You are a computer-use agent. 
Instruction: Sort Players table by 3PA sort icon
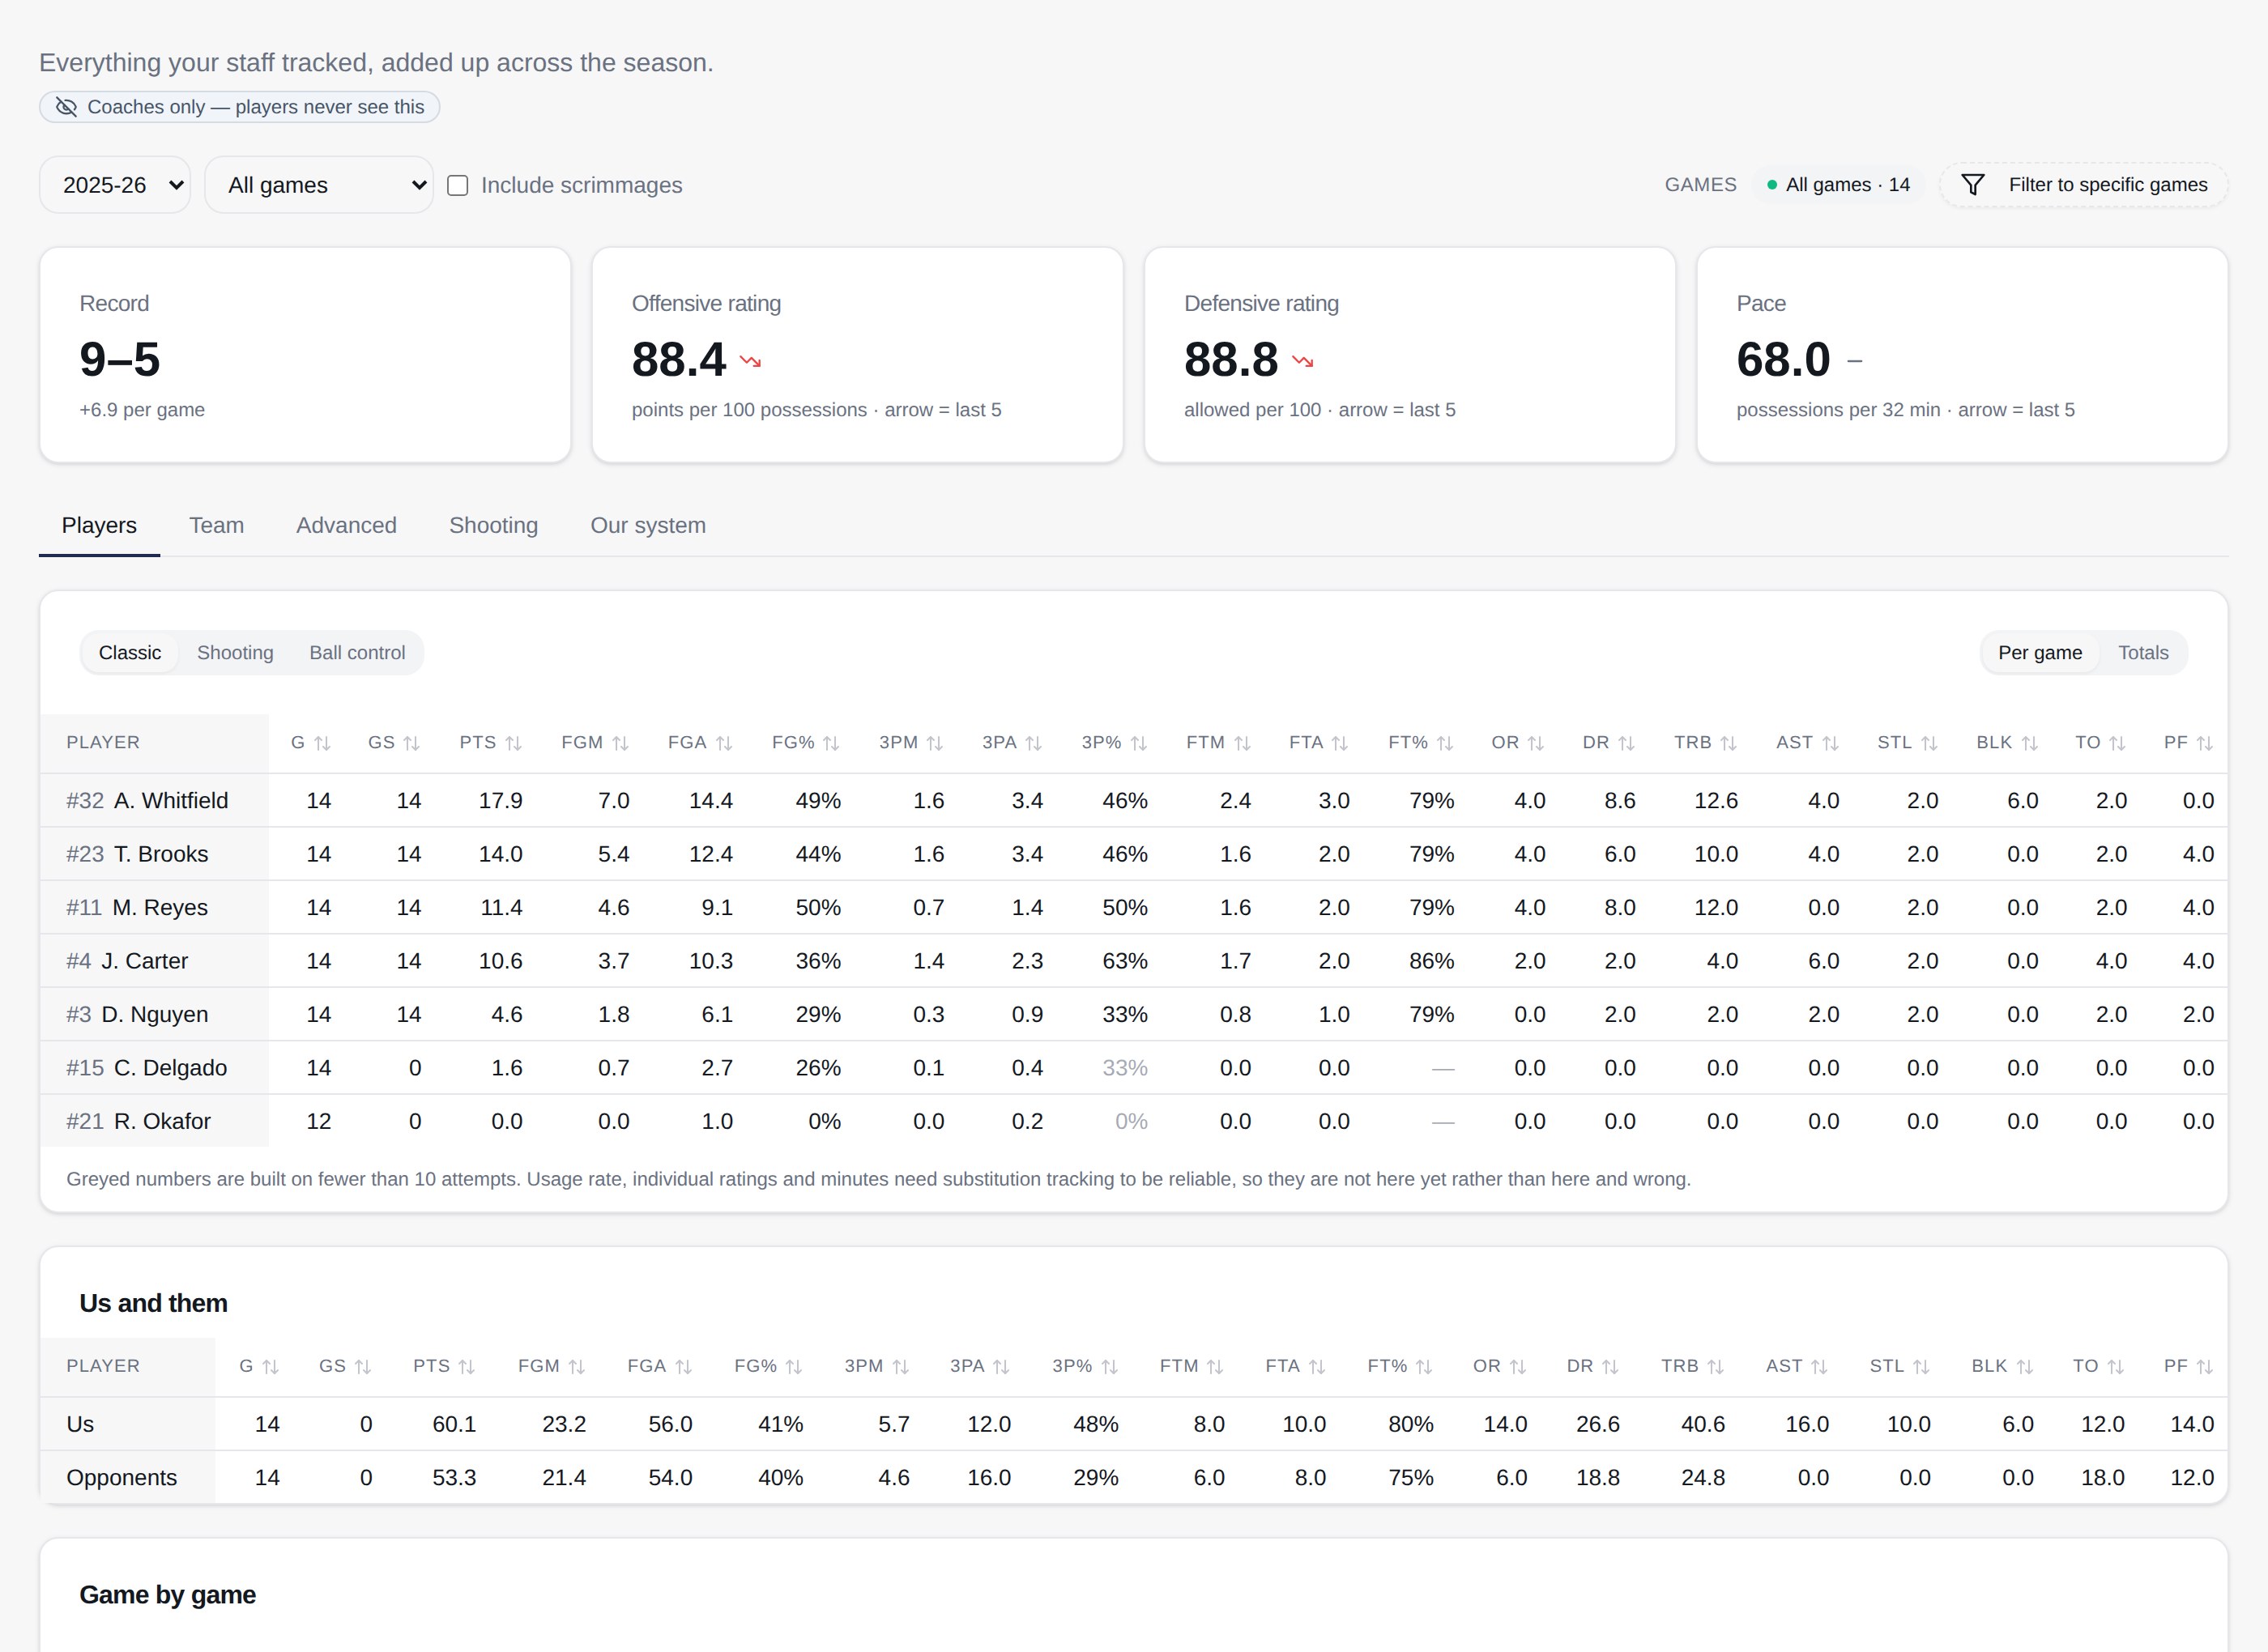[x=1033, y=743]
